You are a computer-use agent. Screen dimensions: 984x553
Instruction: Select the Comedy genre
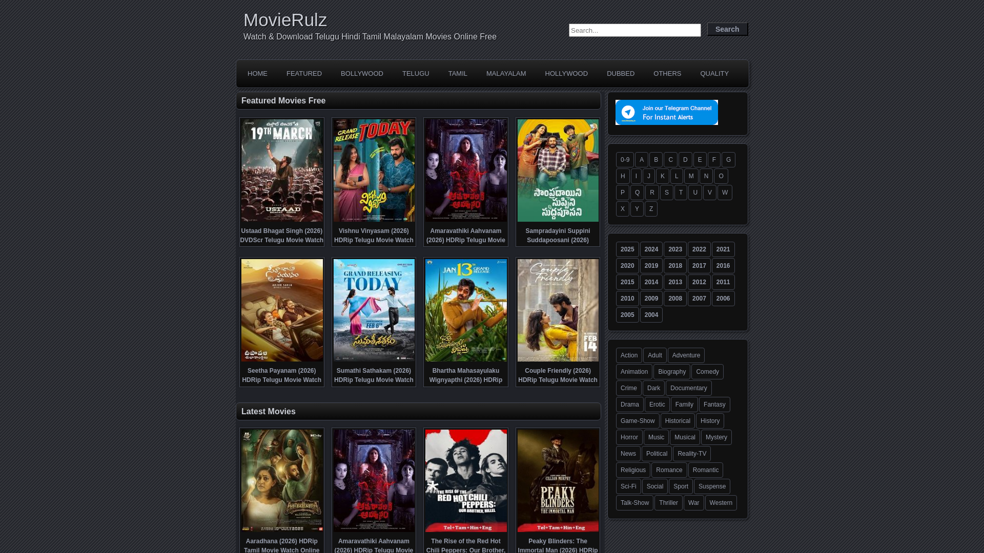[707, 372]
